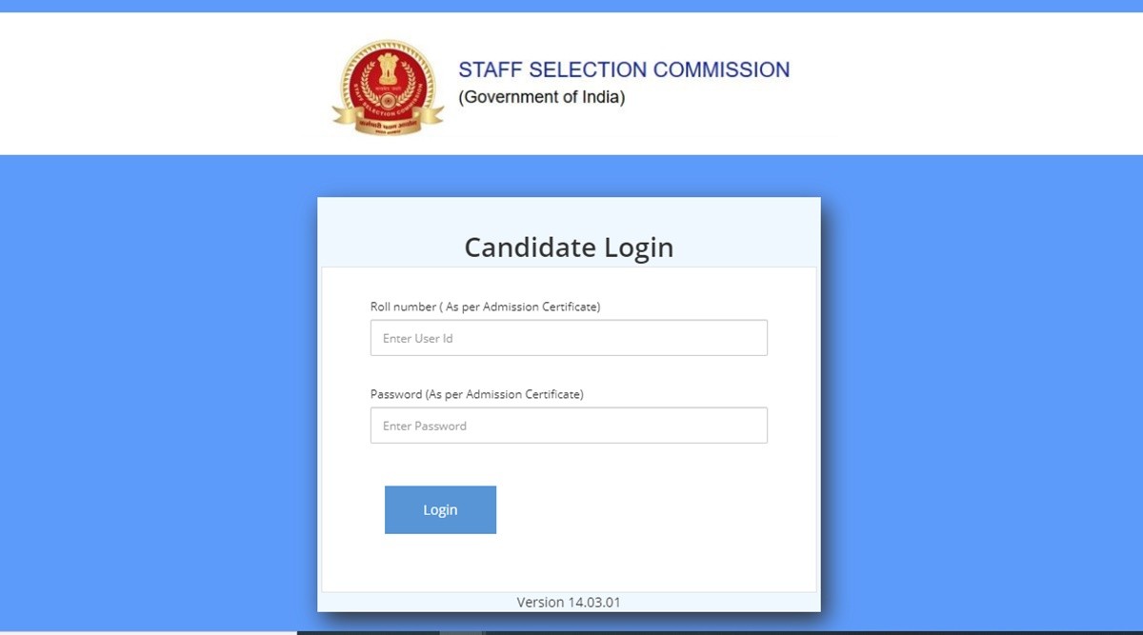Click the word "COMMISSION" in the header title
The width and height of the screenshot is (1143, 635).
730,69
